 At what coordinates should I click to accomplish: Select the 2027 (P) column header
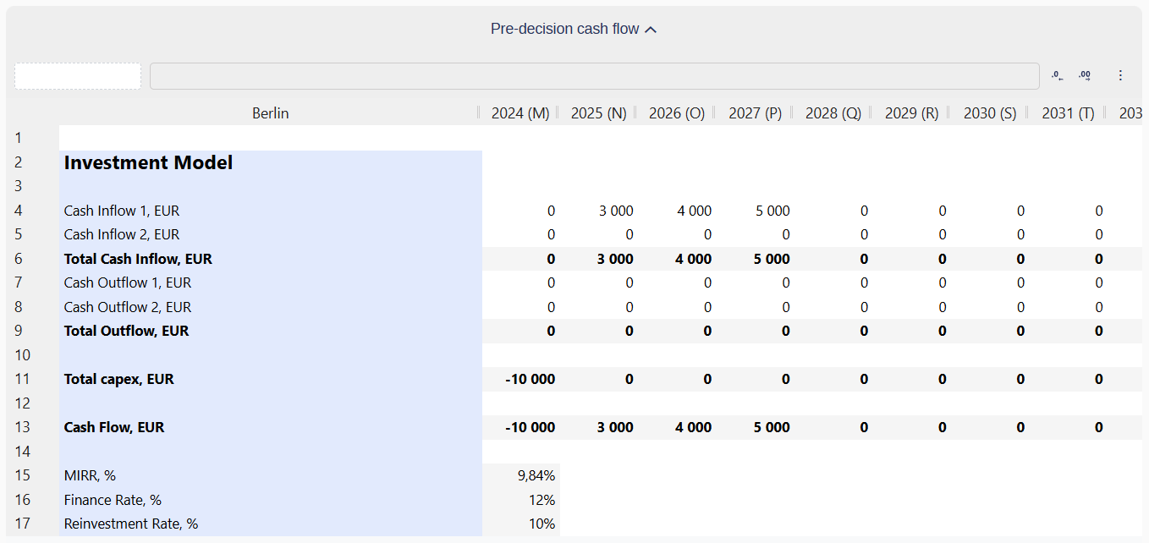click(x=755, y=113)
